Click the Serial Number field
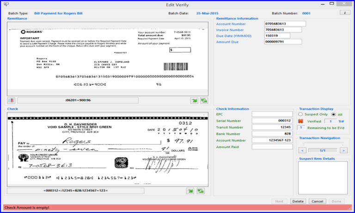355x213 pixels. point(272,121)
